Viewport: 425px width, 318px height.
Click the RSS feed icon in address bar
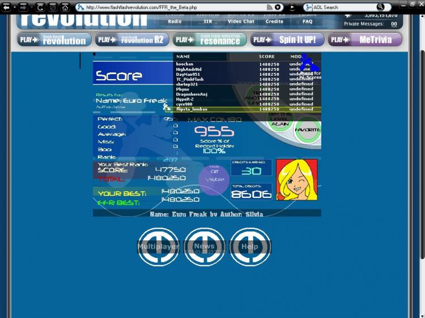click(x=269, y=7)
